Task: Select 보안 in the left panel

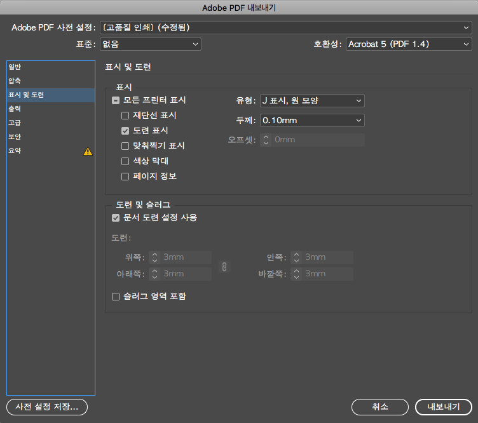Action: (51, 137)
